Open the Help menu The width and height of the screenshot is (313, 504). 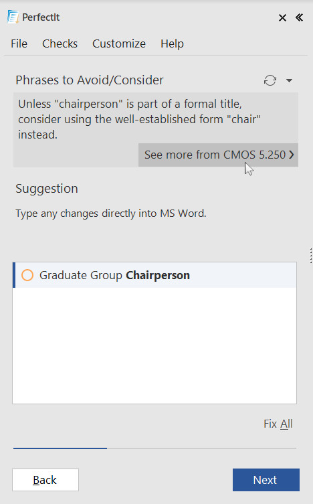click(172, 44)
